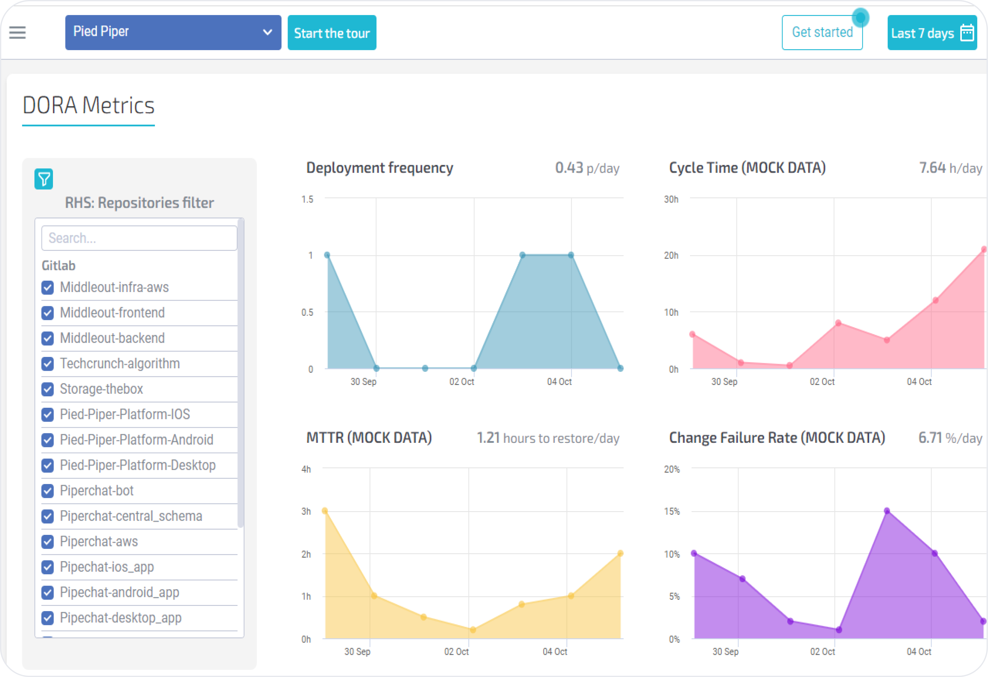Click the 7.64 h/day value
Screen dimensions: 988x677
950,168
